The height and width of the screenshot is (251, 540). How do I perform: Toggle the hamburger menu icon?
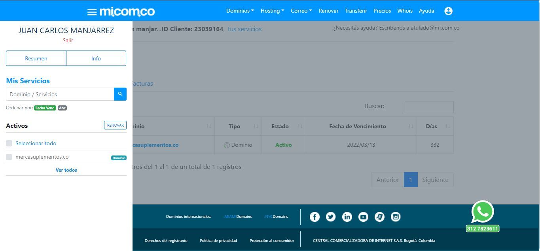[92, 12]
